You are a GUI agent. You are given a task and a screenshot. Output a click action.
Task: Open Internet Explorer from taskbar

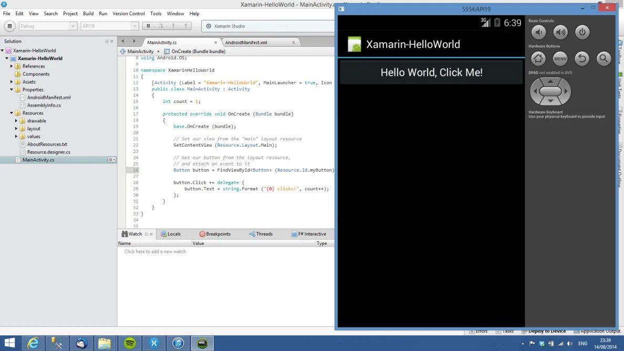pos(33,343)
